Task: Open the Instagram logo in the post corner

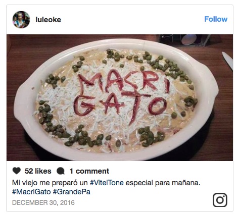Action: [x=220, y=200]
